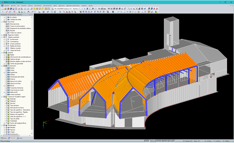Toggle the CARTES status bar button

(x=159, y=141)
